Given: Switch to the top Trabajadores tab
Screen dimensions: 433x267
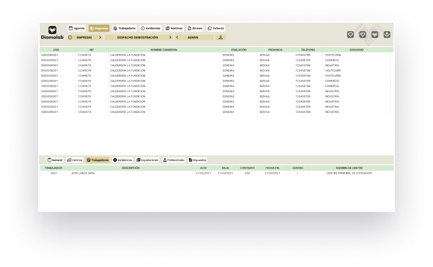Looking at the screenshot, I should click(x=124, y=28).
